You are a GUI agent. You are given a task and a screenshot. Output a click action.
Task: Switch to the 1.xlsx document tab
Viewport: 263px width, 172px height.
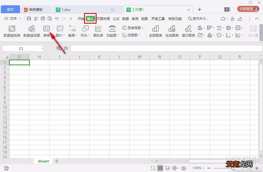tap(88, 9)
